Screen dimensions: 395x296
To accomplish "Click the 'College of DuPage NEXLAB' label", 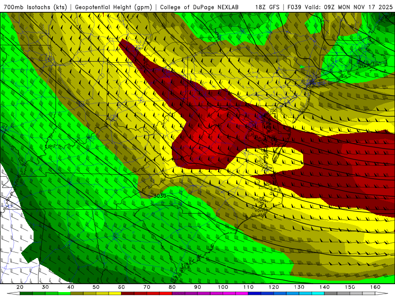I will click(x=199, y=7).
